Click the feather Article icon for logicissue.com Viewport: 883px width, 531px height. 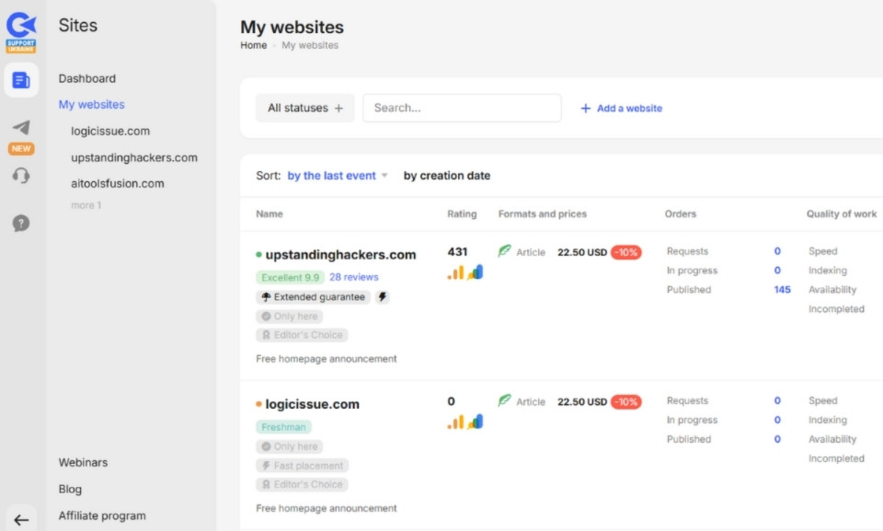505,400
